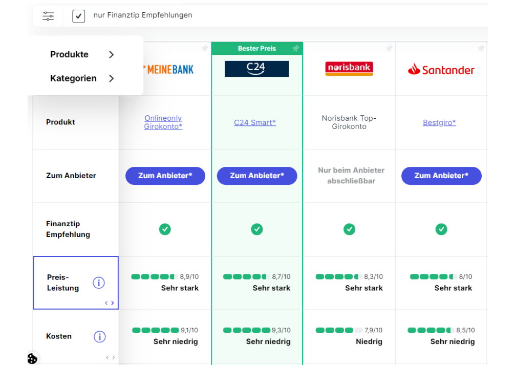This screenshot has height=365, width=516.
Task: Click C24 8,7/10 Preis-Leistung score
Action: click(x=282, y=277)
